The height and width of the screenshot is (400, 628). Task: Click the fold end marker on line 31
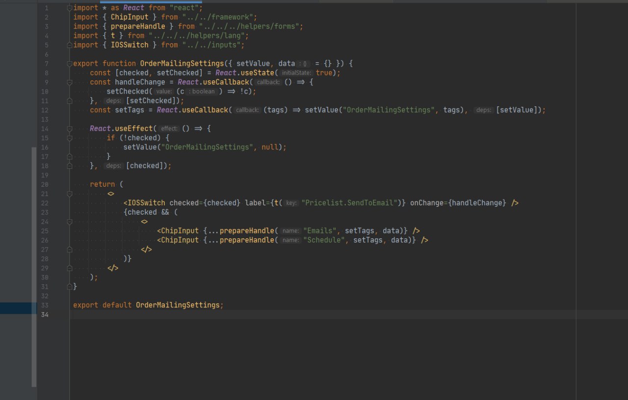(x=70, y=286)
